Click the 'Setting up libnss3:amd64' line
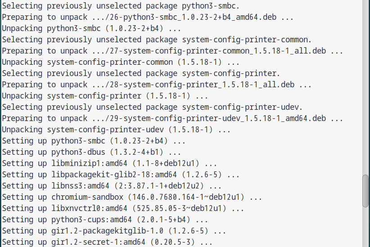The height and width of the screenshot is (247, 370). [109, 186]
